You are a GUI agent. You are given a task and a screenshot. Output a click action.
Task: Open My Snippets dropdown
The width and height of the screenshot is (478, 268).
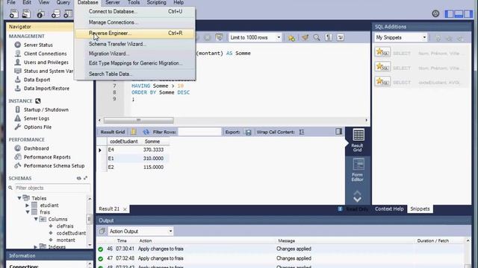point(401,37)
